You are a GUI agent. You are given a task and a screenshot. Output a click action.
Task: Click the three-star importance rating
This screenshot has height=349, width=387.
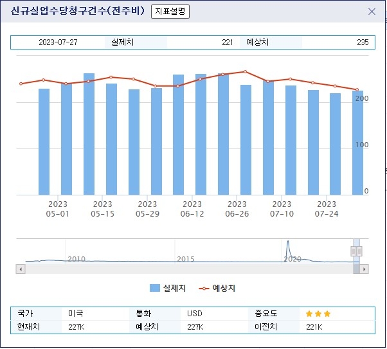(x=318, y=314)
